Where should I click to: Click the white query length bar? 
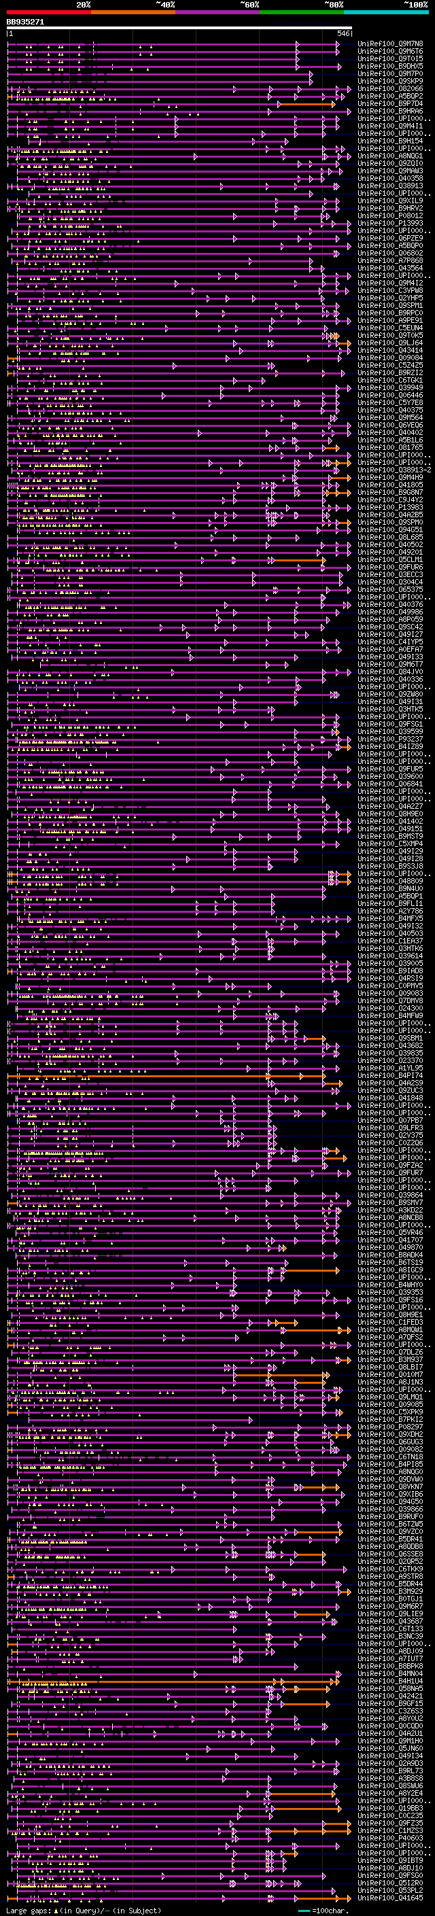tap(179, 27)
